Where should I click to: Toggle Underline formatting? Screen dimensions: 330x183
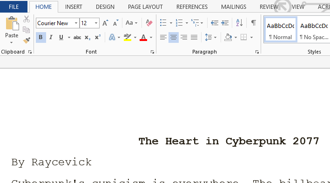point(61,37)
